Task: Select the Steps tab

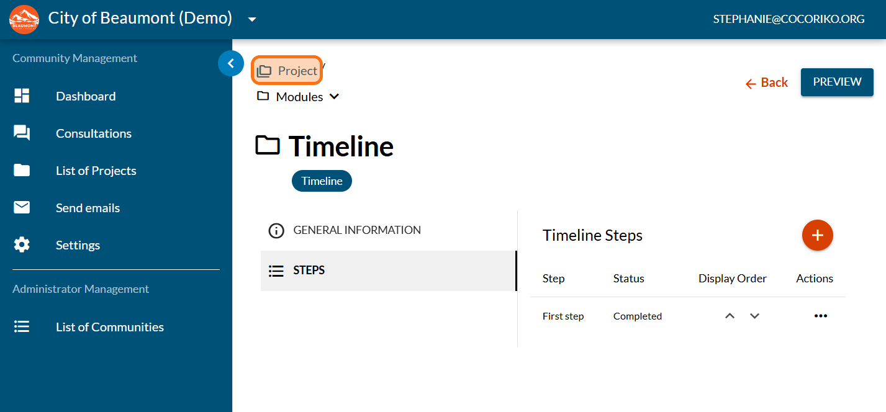Action: 309,271
